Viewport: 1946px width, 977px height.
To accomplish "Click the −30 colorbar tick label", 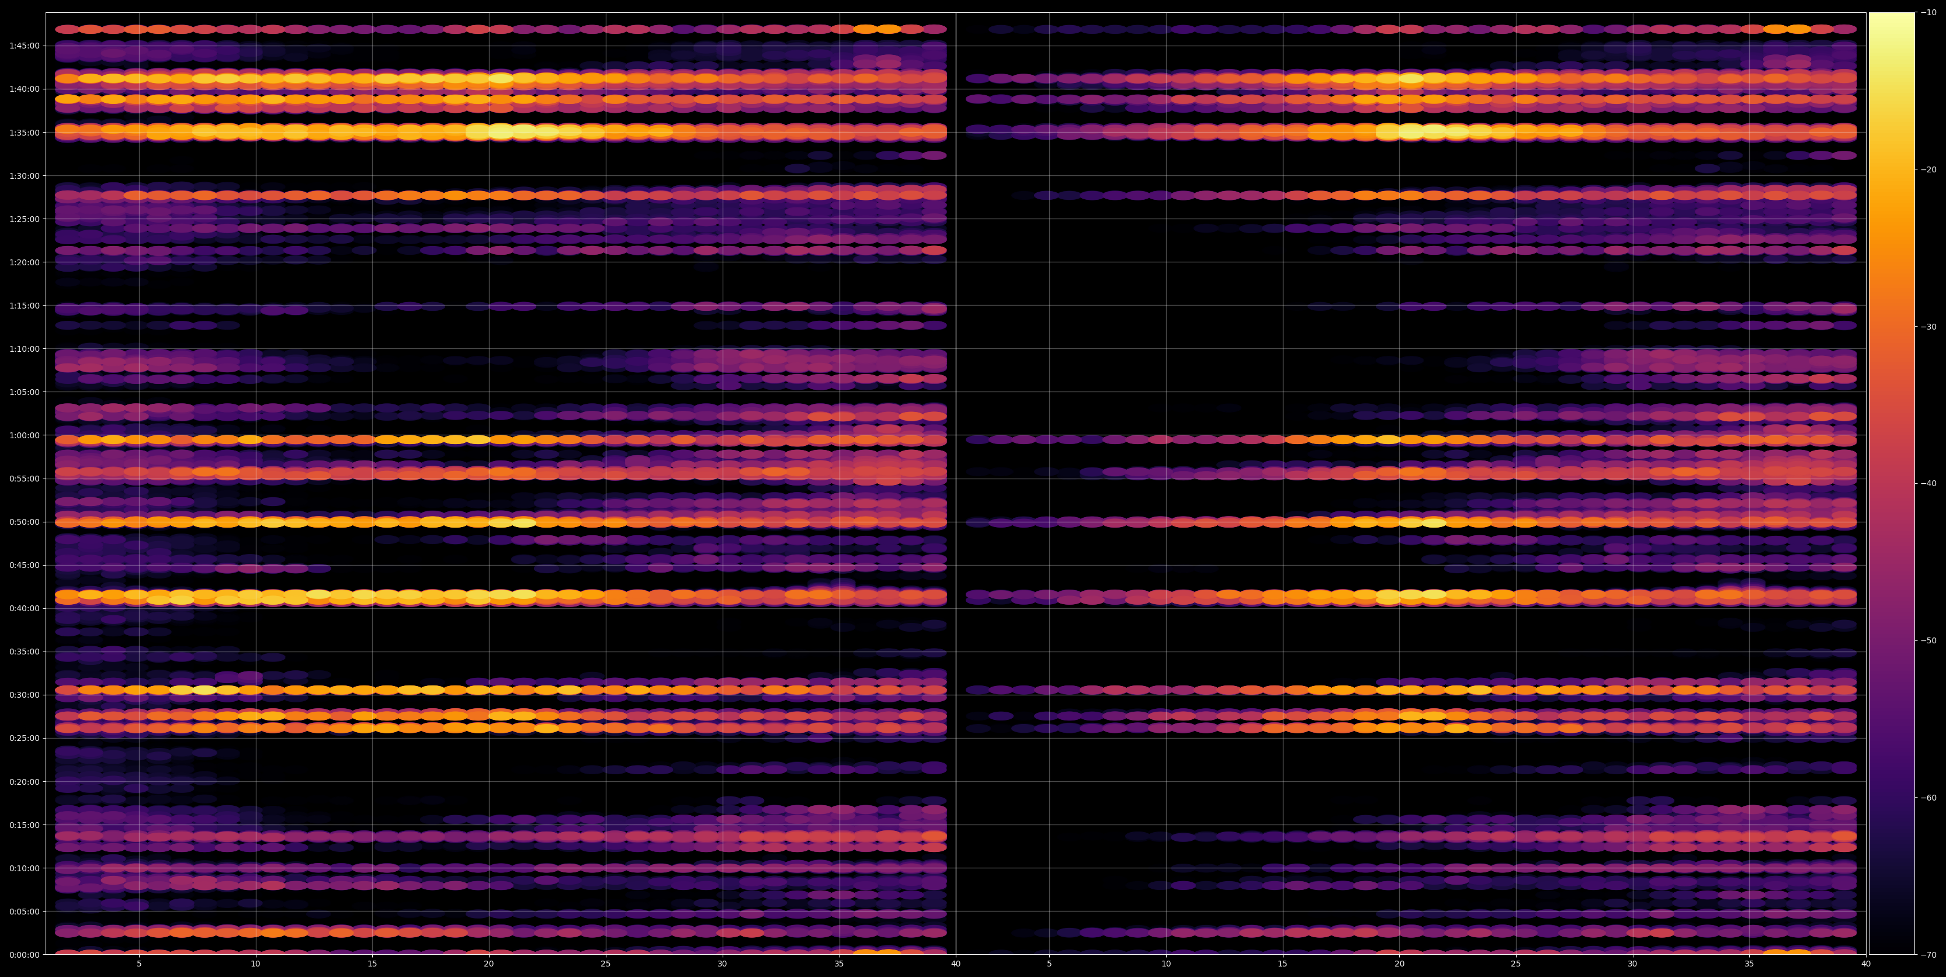I will [1928, 327].
